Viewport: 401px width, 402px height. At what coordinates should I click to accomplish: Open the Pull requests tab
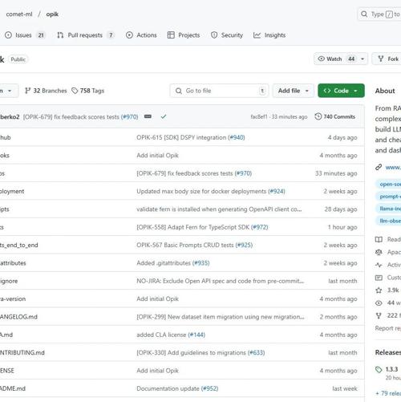pyautogui.click(x=86, y=35)
